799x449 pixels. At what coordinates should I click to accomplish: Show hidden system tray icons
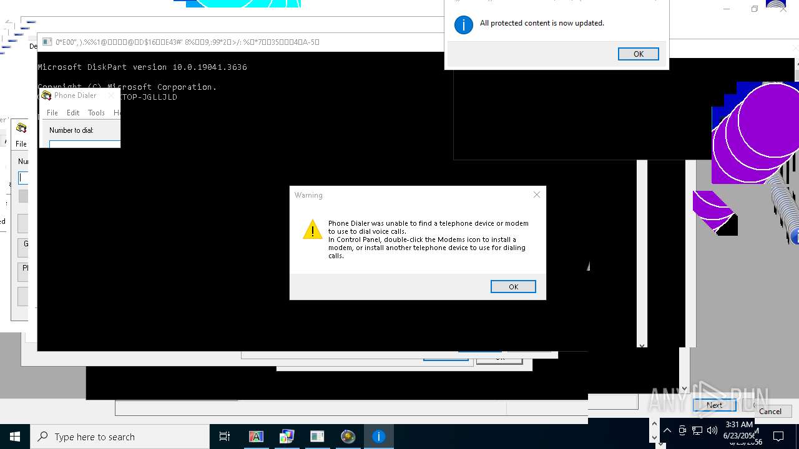(667, 430)
